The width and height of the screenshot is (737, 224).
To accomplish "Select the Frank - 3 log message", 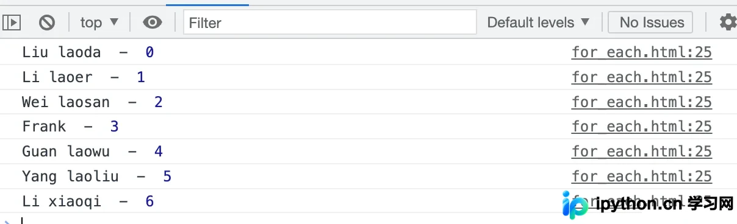I will point(70,127).
